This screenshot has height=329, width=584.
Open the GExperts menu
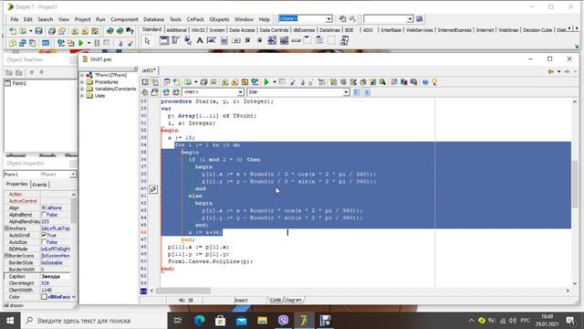(219, 19)
